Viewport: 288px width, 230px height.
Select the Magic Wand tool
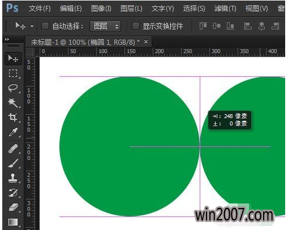[x=13, y=102]
